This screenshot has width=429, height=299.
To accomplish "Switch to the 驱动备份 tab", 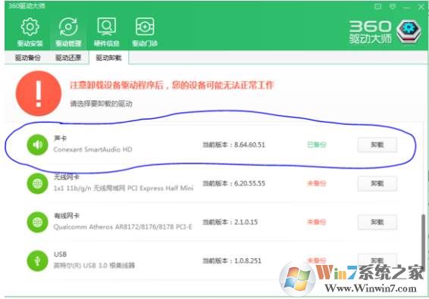I will (27, 58).
